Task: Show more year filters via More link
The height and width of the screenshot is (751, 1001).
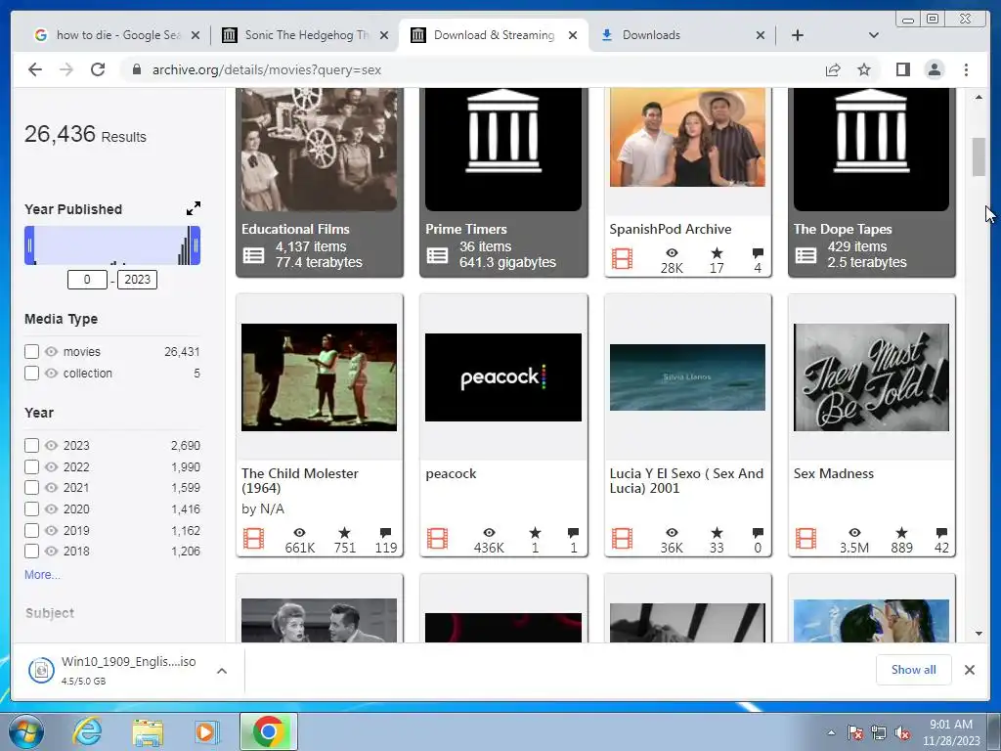Action: (x=42, y=575)
